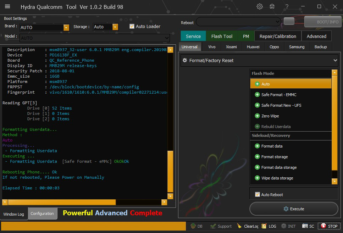Take screenshot with SC camera icon
343x233 pixels.
click(x=308, y=226)
